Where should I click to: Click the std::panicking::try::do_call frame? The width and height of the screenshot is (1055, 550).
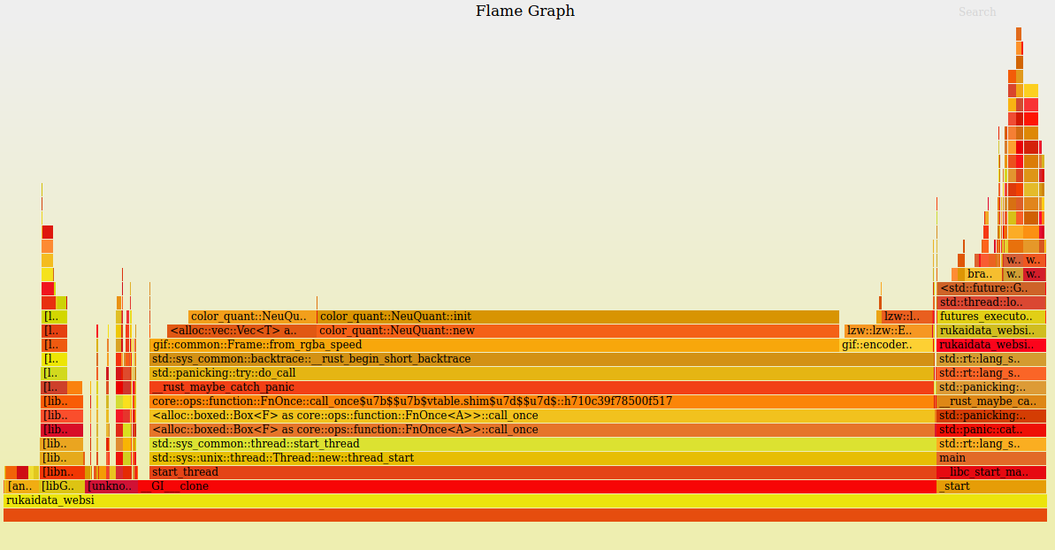[541, 374]
